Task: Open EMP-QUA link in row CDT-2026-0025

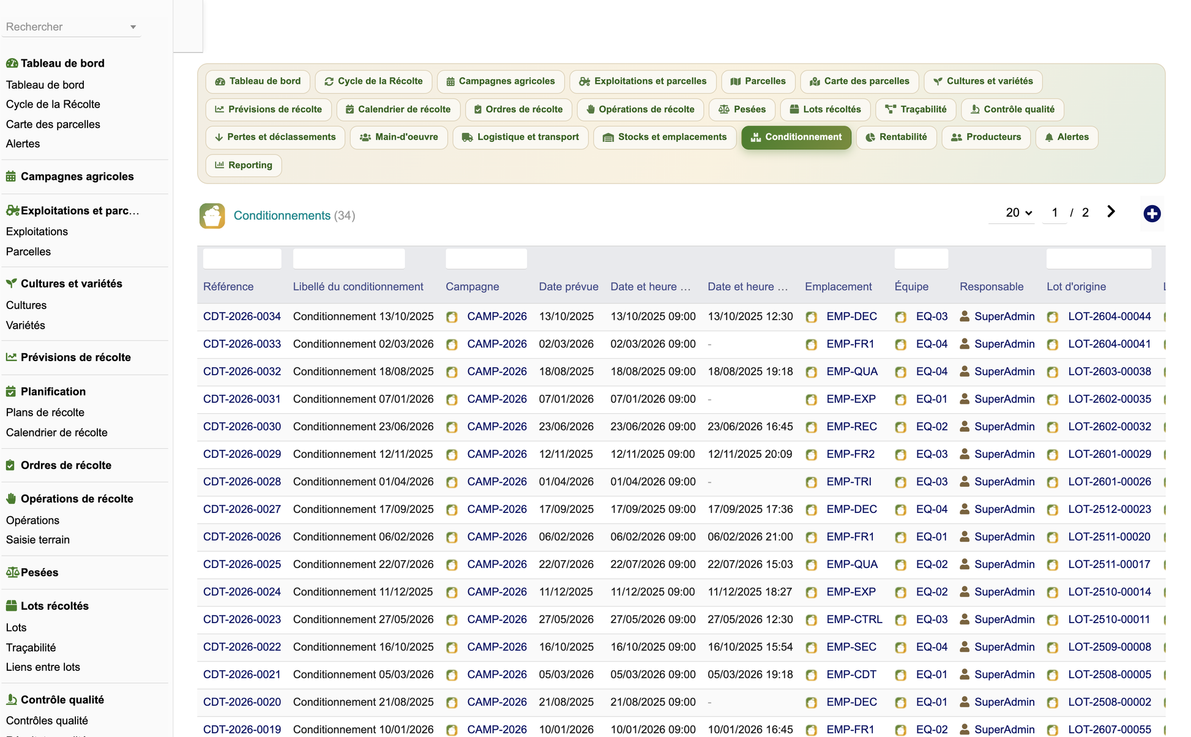Action: coord(851,564)
